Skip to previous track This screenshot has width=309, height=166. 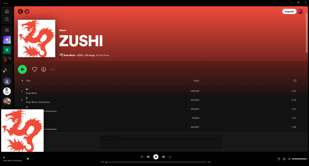[148, 157]
